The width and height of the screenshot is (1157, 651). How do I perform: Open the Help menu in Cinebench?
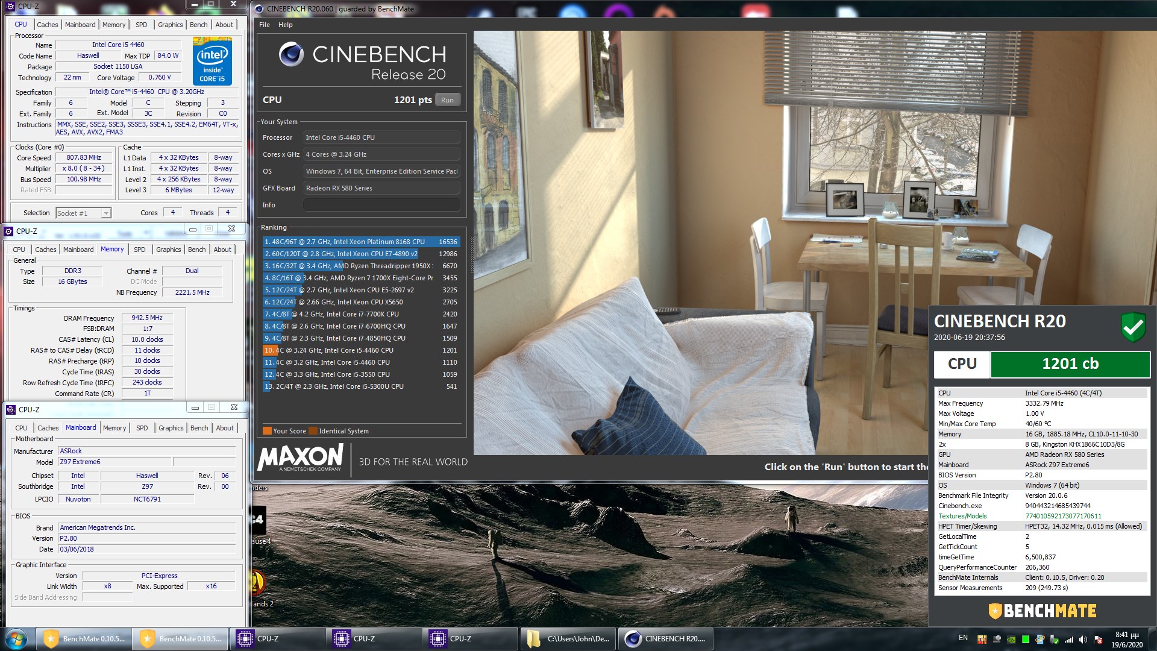point(286,25)
